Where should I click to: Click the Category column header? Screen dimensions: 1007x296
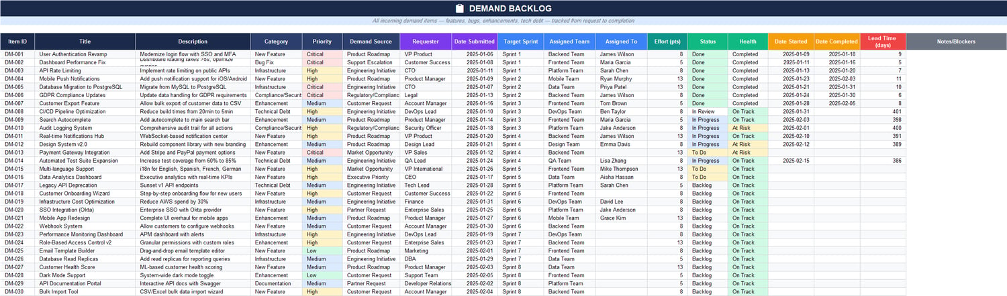tap(277, 42)
